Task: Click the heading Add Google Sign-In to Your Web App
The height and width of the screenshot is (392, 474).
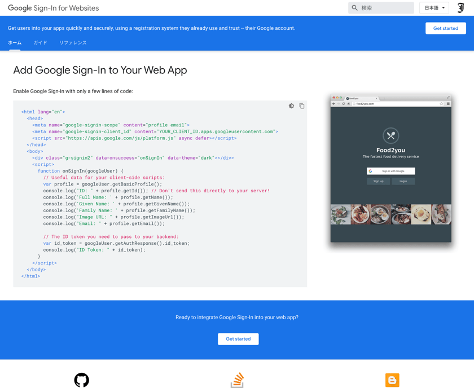Action: pyautogui.click(x=100, y=70)
